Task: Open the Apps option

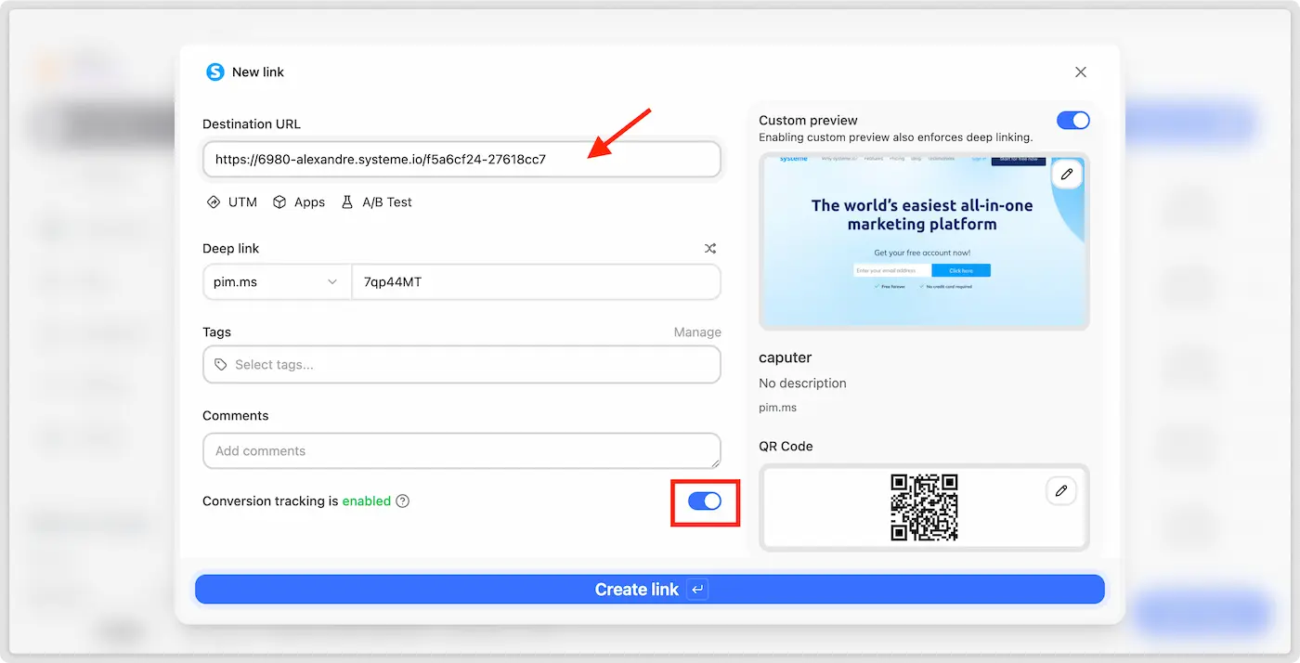Action: [x=299, y=202]
